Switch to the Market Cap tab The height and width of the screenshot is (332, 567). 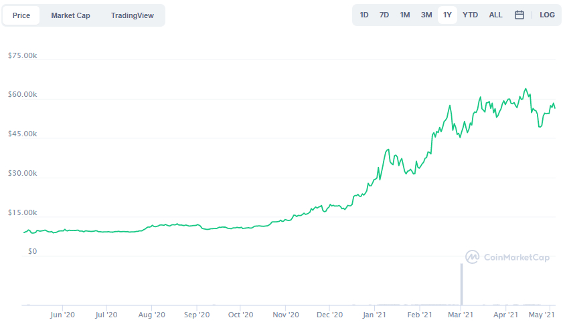click(70, 15)
